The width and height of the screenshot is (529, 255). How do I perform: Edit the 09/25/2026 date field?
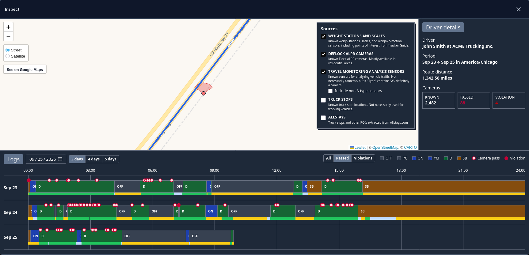46,159
